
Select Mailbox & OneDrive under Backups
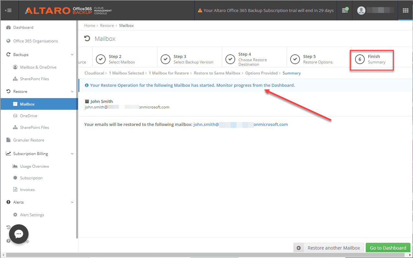coord(38,67)
